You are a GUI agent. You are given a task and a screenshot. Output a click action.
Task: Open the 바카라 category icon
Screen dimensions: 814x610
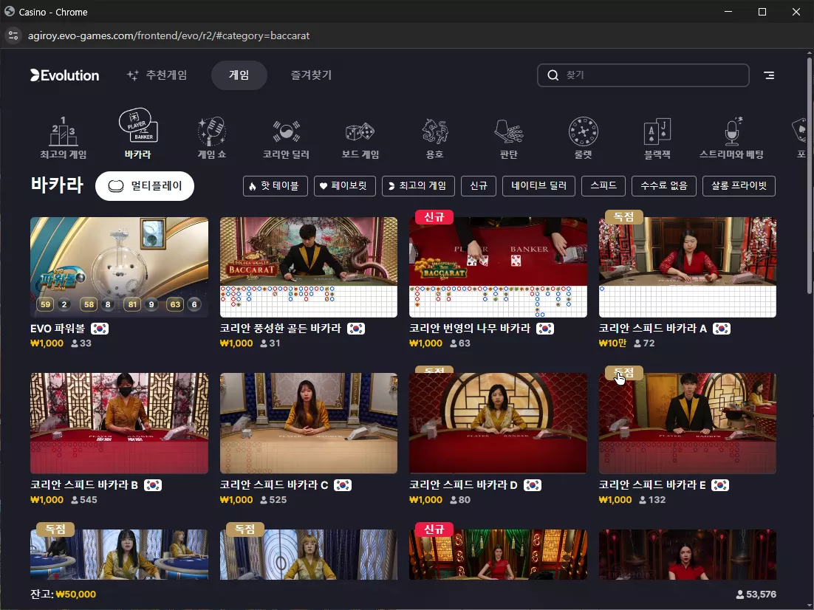click(x=138, y=126)
